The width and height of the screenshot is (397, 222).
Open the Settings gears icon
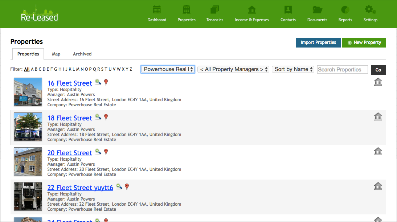click(x=370, y=10)
